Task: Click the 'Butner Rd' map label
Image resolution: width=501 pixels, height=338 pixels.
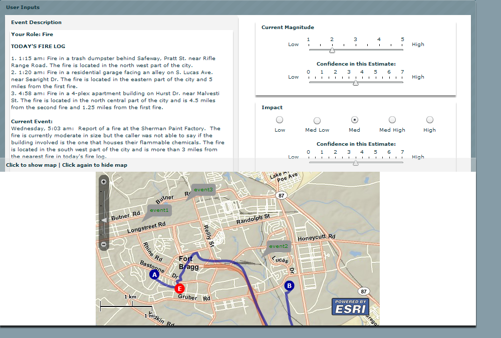Action: click(126, 216)
